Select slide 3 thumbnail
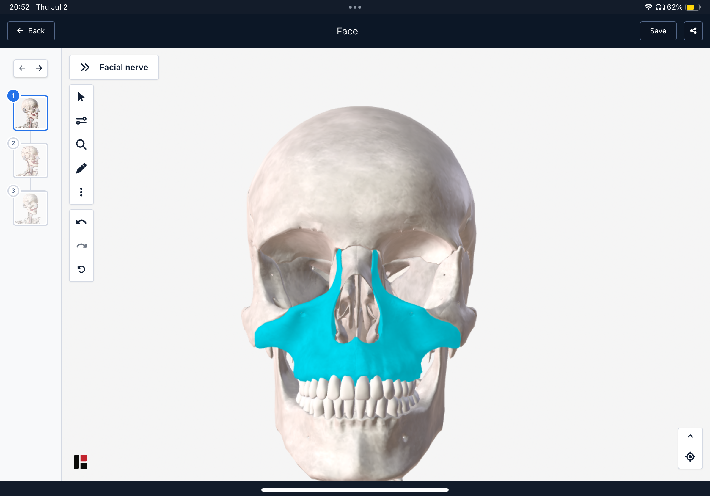Image resolution: width=710 pixels, height=496 pixels. (31, 208)
